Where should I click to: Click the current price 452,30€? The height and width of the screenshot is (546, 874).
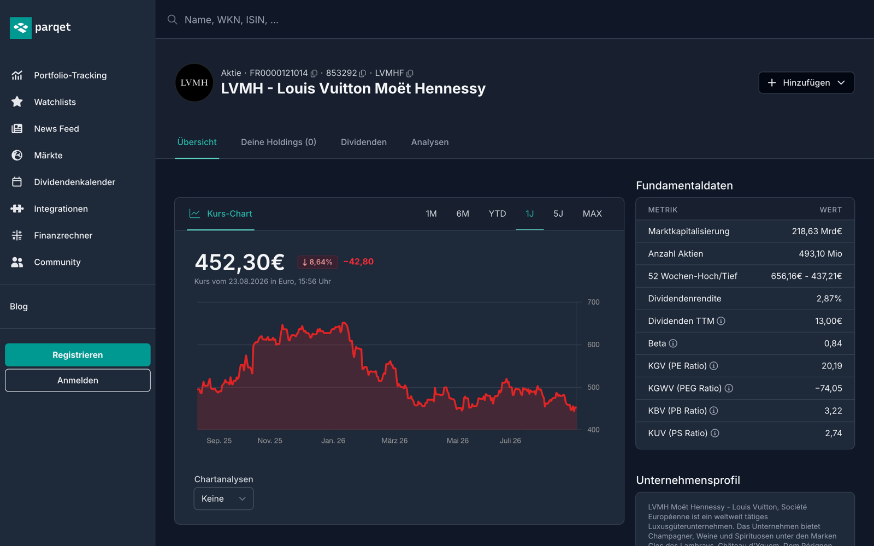[x=239, y=262]
